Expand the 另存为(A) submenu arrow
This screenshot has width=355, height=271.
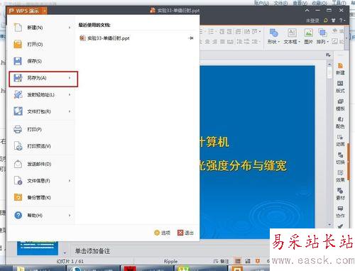pos(70,78)
